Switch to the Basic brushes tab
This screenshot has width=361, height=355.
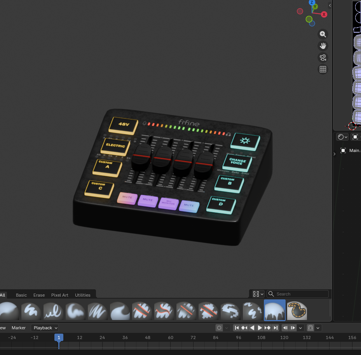[21, 295]
